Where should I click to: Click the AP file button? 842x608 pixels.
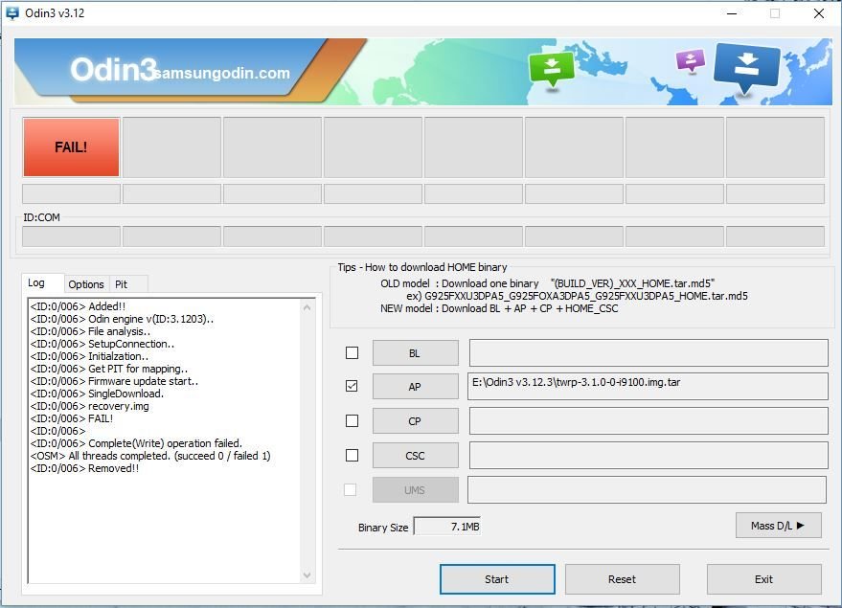415,387
